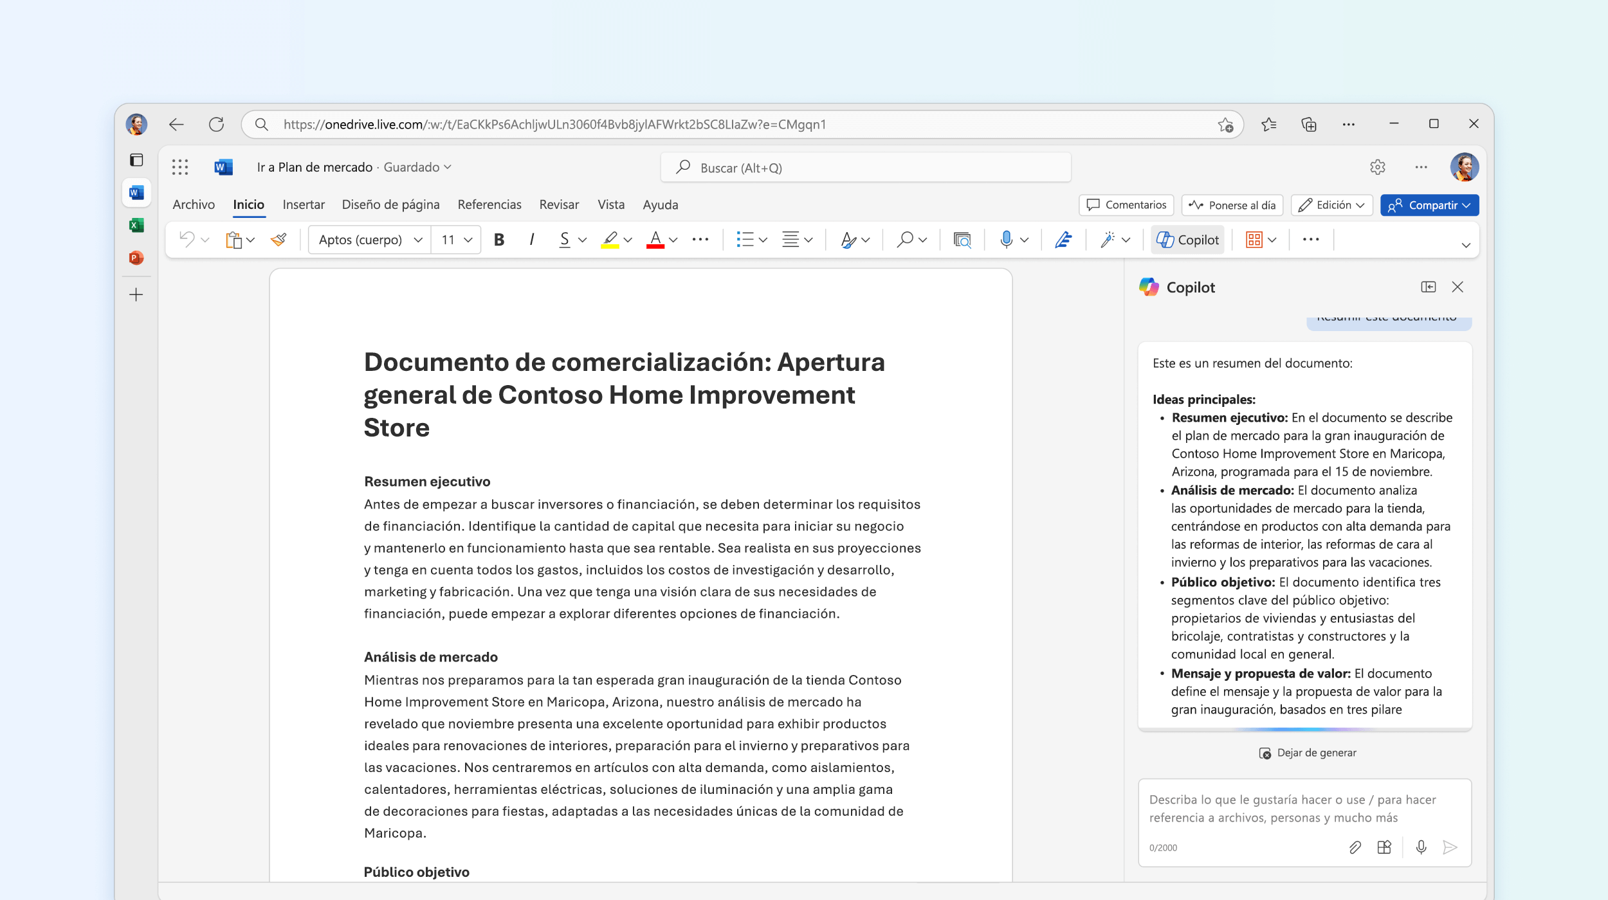Open the Reuse files icon
1608x900 pixels.
point(962,240)
